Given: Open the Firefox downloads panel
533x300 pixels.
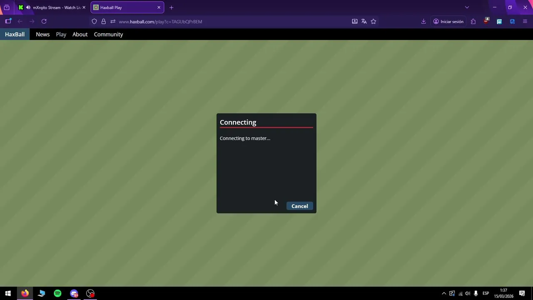Looking at the screenshot, I should pyautogui.click(x=423, y=21).
